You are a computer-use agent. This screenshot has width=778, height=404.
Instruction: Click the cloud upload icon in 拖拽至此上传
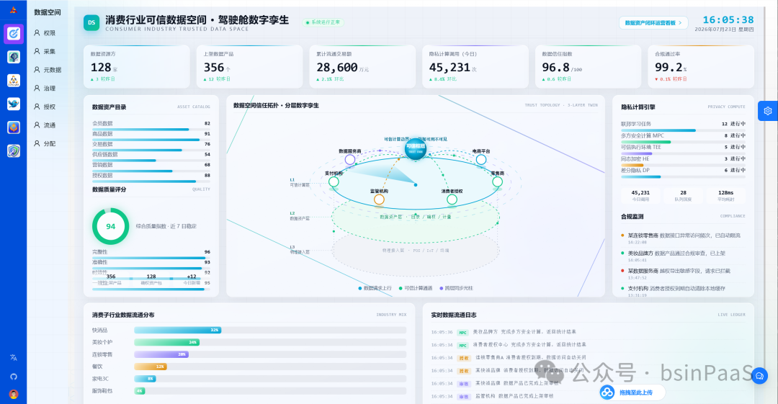[x=607, y=392]
